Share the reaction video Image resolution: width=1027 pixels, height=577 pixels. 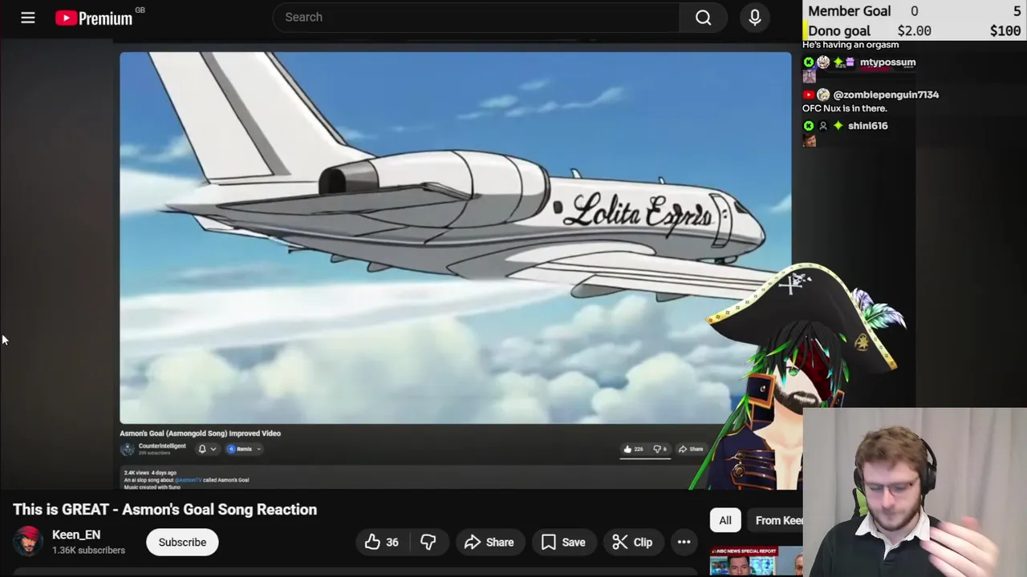coord(489,543)
